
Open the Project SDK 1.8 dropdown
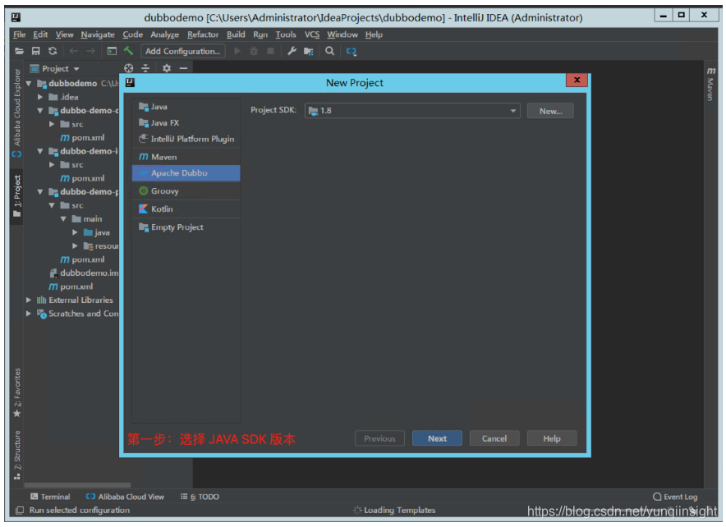click(x=412, y=111)
